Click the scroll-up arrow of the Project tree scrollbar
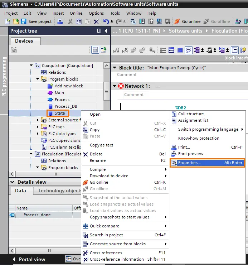Viewport: 248px width, 265px height. pyautogui.click(x=107, y=66)
